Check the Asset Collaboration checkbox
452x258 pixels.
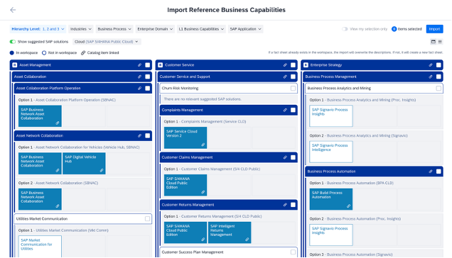tap(148, 77)
